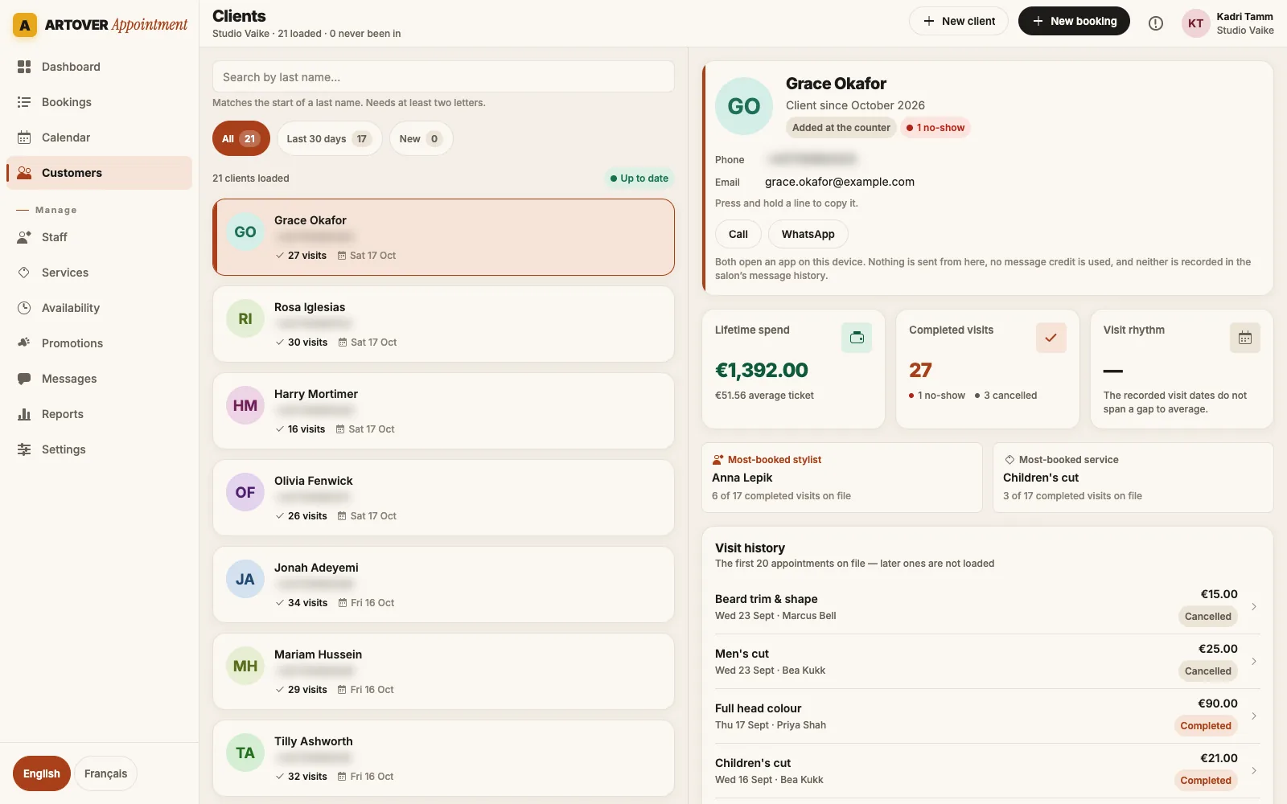Filter clients by New
The height and width of the screenshot is (804, 1287).
pos(421,138)
